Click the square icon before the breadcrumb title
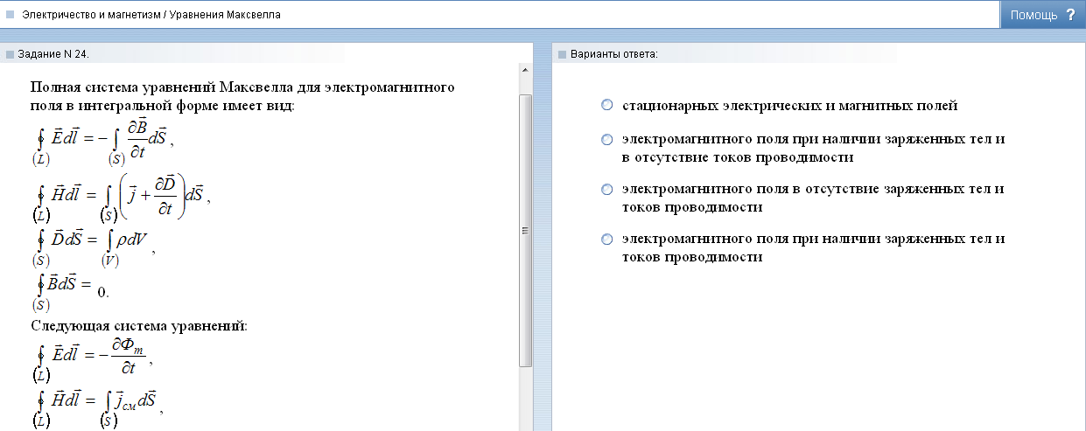The width and height of the screenshot is (1086, 431). point(10,15)
